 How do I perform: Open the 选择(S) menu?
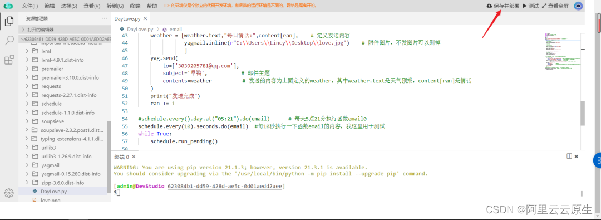69,6
